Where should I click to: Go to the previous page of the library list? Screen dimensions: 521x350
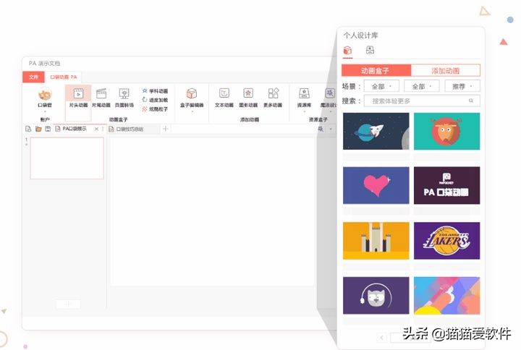click(381, 338)
